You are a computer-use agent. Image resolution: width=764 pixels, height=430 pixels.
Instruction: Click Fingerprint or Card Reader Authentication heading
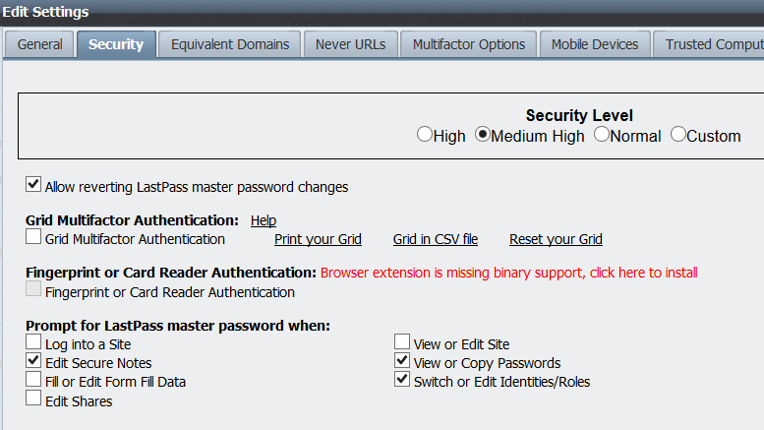171,273
